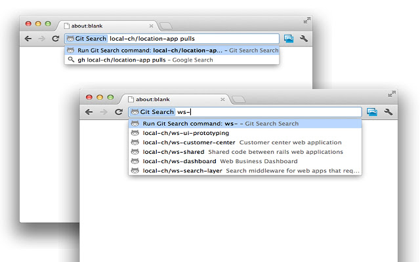Select the about:blank tab in the front window
The height and width of the screenshot is (262, 420).
176,100
